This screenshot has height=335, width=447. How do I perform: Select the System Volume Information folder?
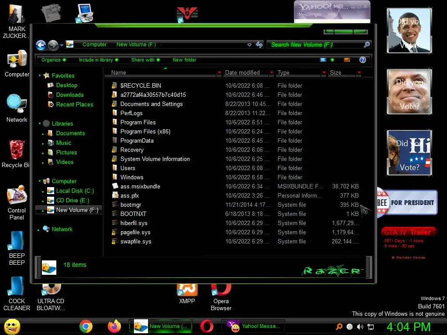[155, 159]
